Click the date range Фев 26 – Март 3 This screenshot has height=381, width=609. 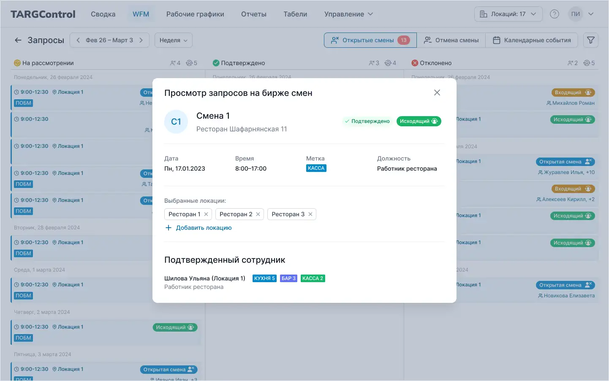click(x=109, y=40)
